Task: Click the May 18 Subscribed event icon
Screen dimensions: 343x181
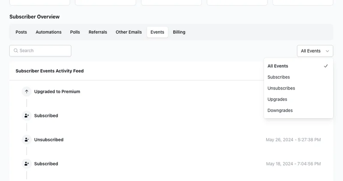Action: click(x=27, y=164)
